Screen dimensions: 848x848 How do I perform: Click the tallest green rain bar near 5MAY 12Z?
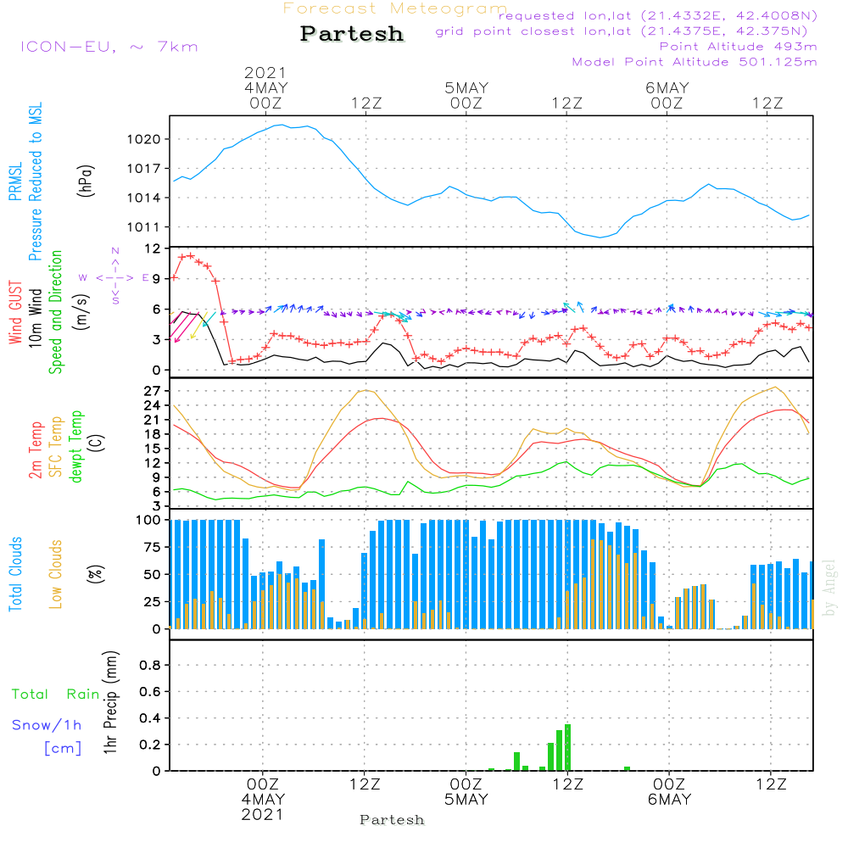[x=567, y=747]
